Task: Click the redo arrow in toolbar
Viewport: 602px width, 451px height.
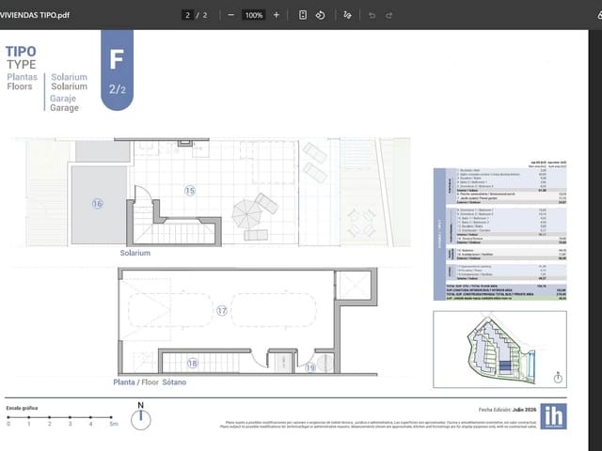Action: click(x=388, y=15)
